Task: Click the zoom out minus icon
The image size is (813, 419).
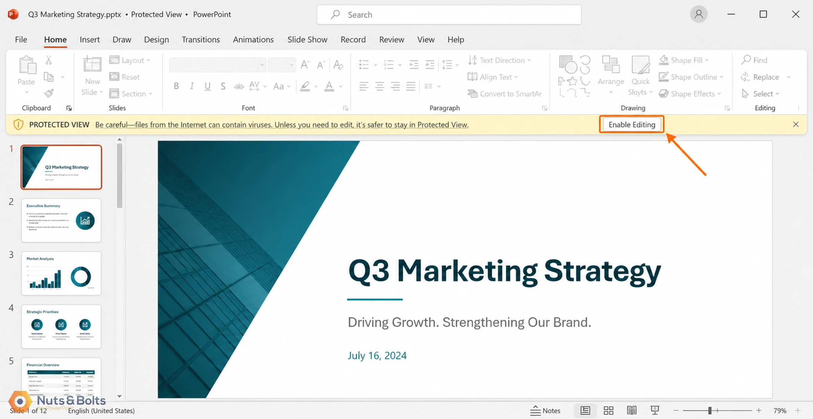Action: (676, 411)
